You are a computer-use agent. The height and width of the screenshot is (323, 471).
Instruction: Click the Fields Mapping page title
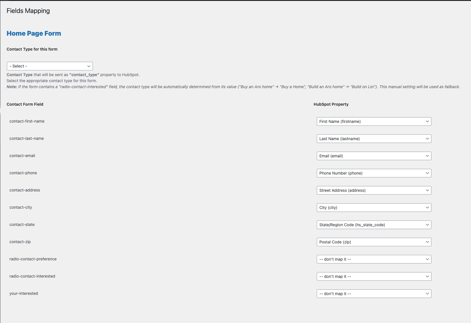tap(28, 11)
